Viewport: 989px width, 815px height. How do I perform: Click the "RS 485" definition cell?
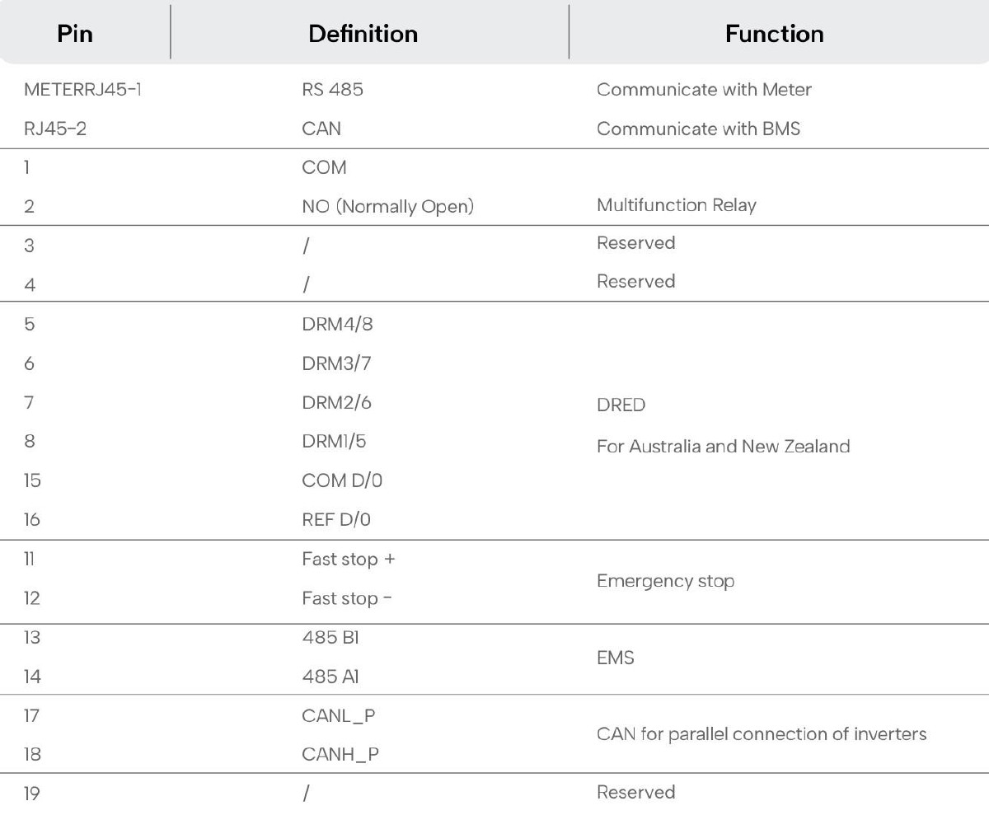[x=332, y=90]
